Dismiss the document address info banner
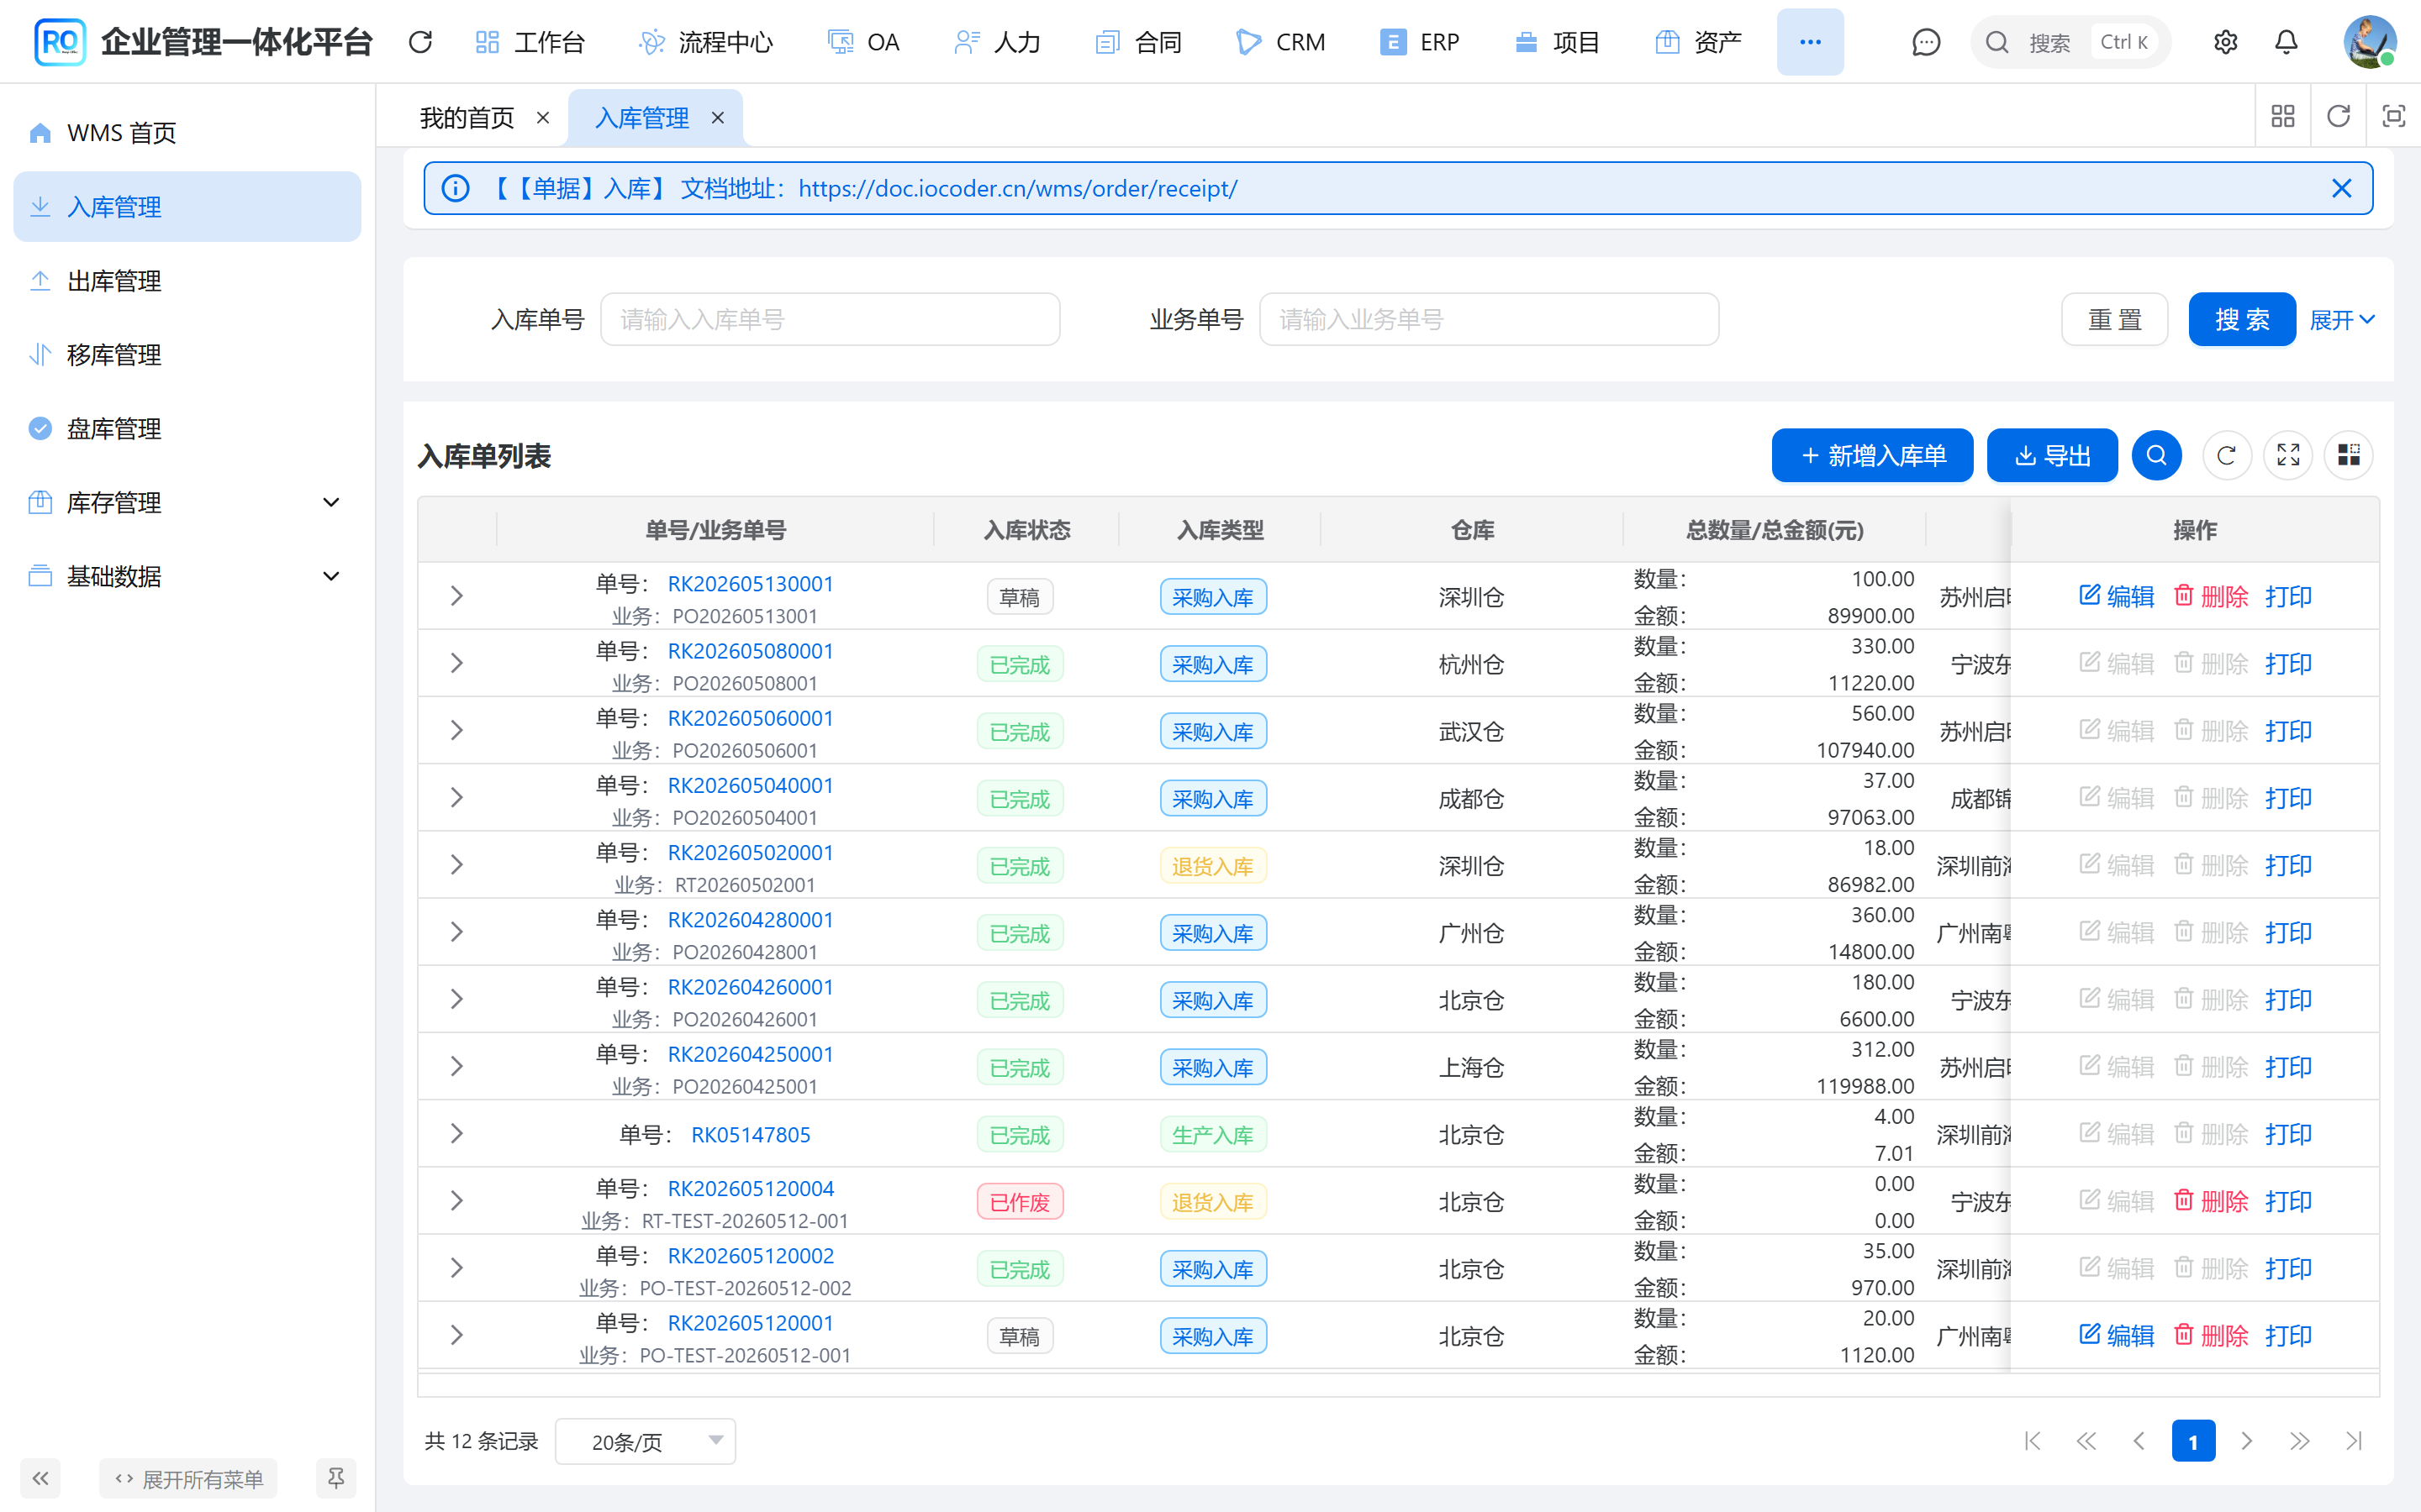Viewport: 2421px width, 1512px height. [x=2342, y=188]
